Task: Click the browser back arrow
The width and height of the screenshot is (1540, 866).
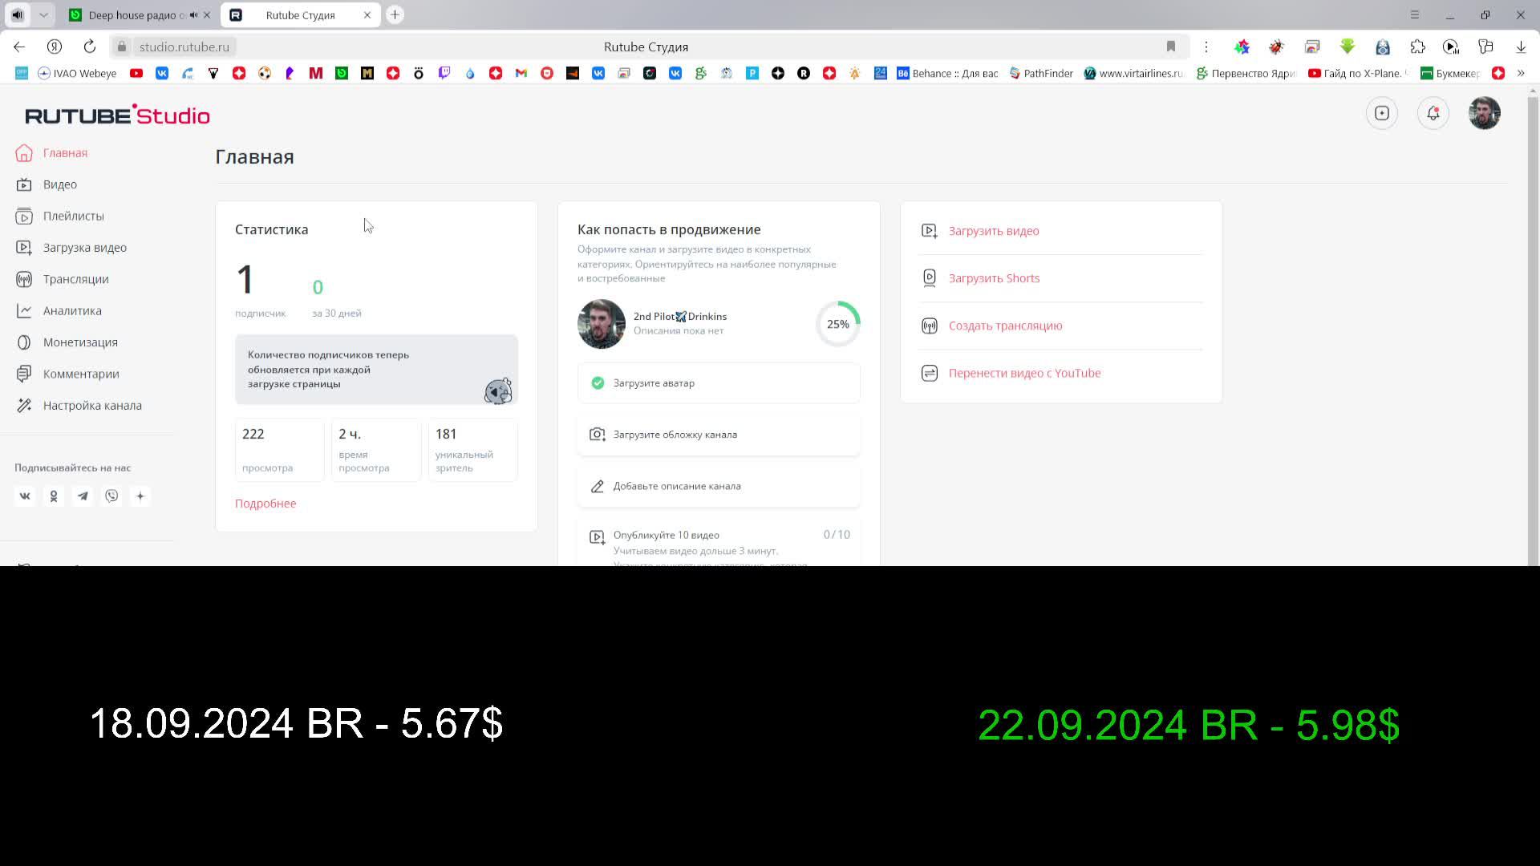Action: click(19, 47)
